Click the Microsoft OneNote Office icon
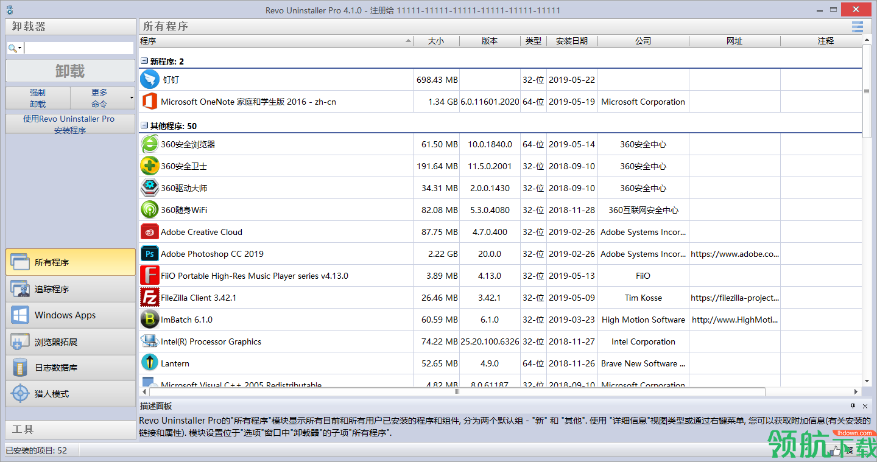The height and width of the screenshot is (462, 877). point(150,102)
